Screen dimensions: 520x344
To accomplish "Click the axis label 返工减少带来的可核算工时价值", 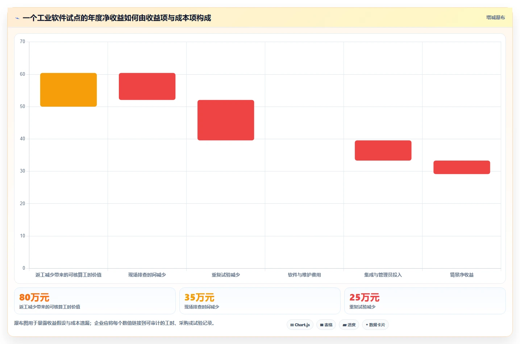I will (x=68, y=275).
